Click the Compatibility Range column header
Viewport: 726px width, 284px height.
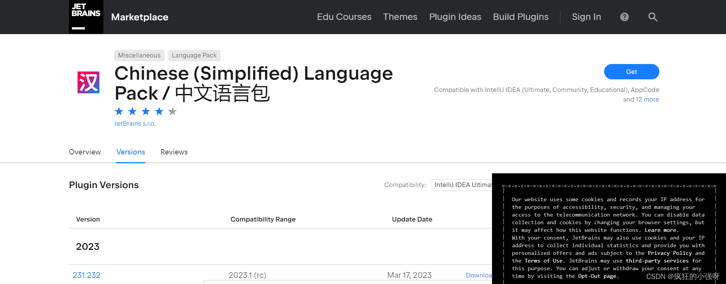pos(263,219)
